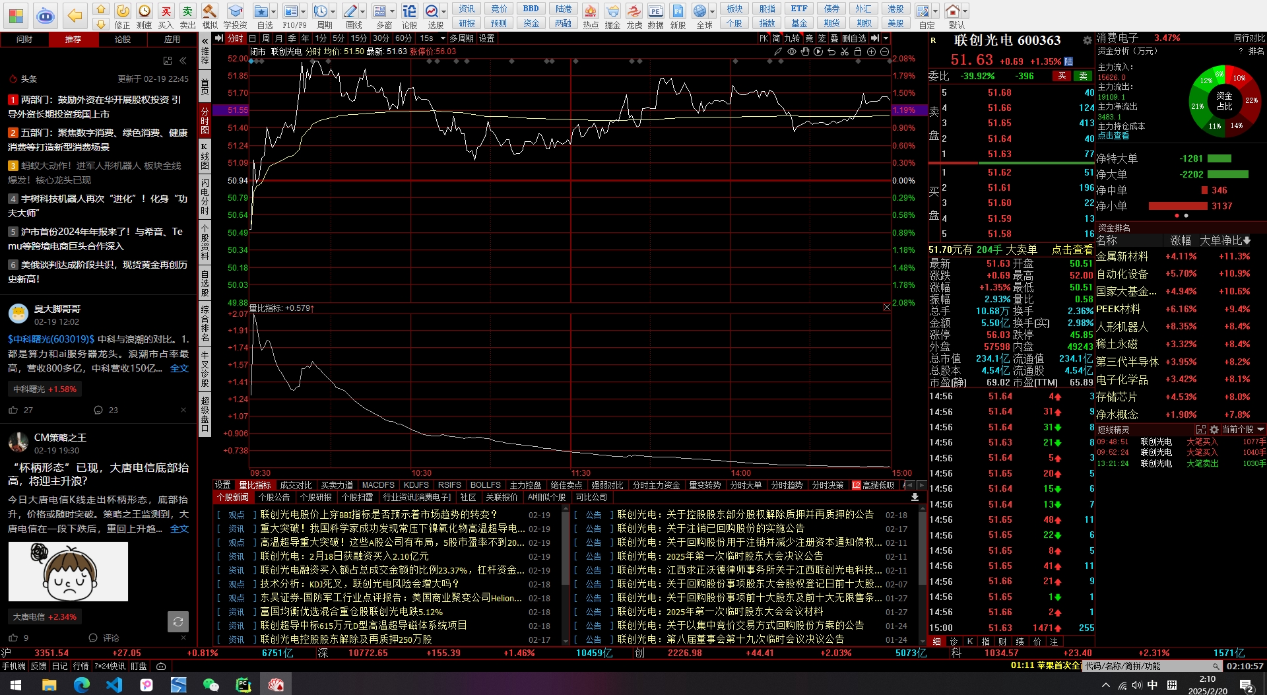Switch to the MACDFS indicator tab

pyautogui.click(x=378, y=485)
